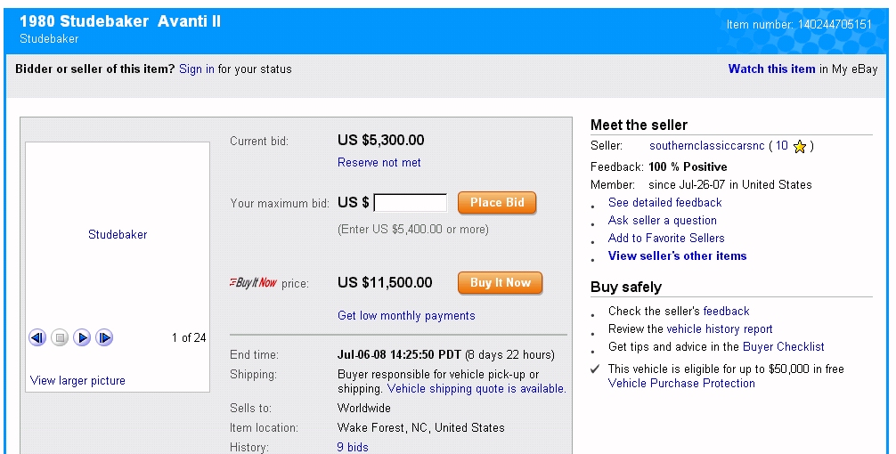Open seller southernclassiccarsnc profile
The width and height of the screenshot is (896, 454).
(707, 146)
